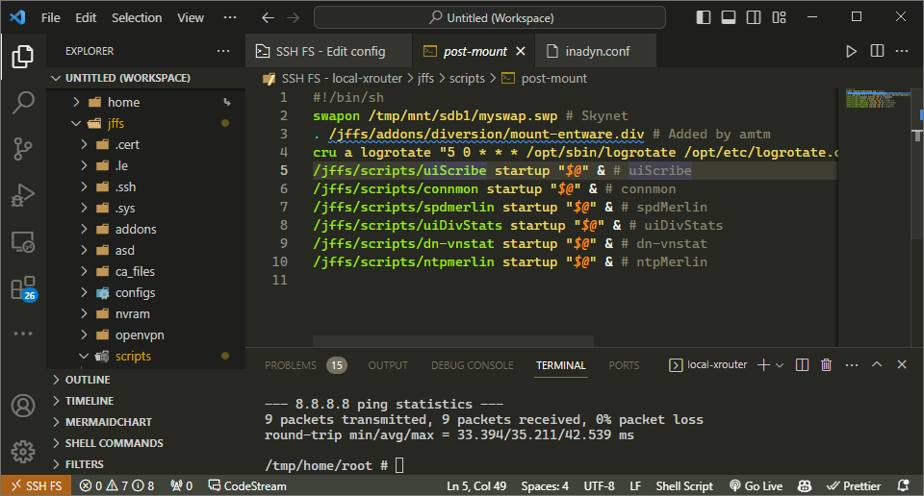Screen dimensions: 924x496
Task: Kill terminal with the trash icon
Action: pos(826,365)
